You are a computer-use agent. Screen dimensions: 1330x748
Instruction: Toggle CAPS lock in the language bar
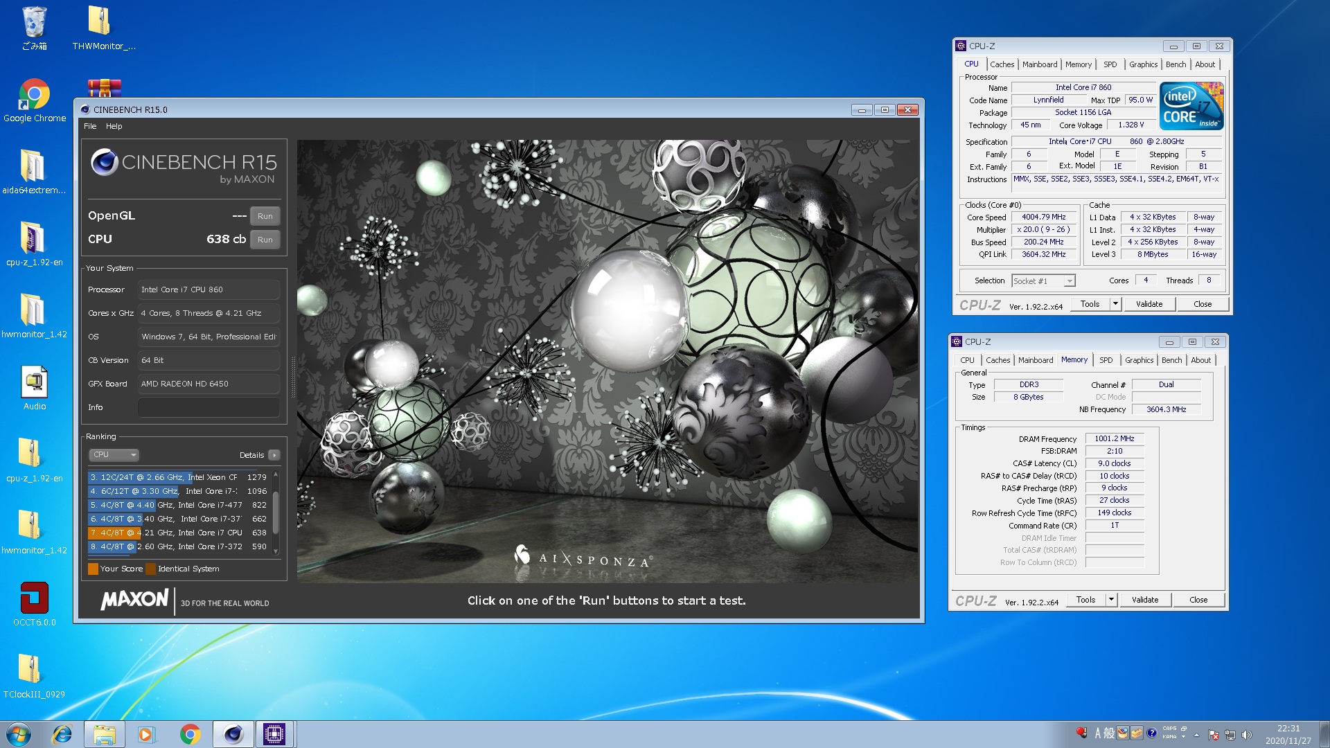tap(1169, 729)
